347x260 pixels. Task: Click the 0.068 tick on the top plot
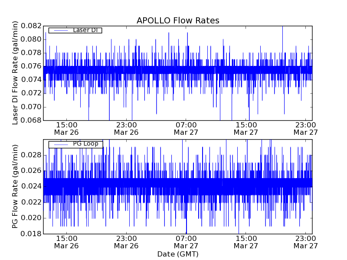[x=33, y=120]
